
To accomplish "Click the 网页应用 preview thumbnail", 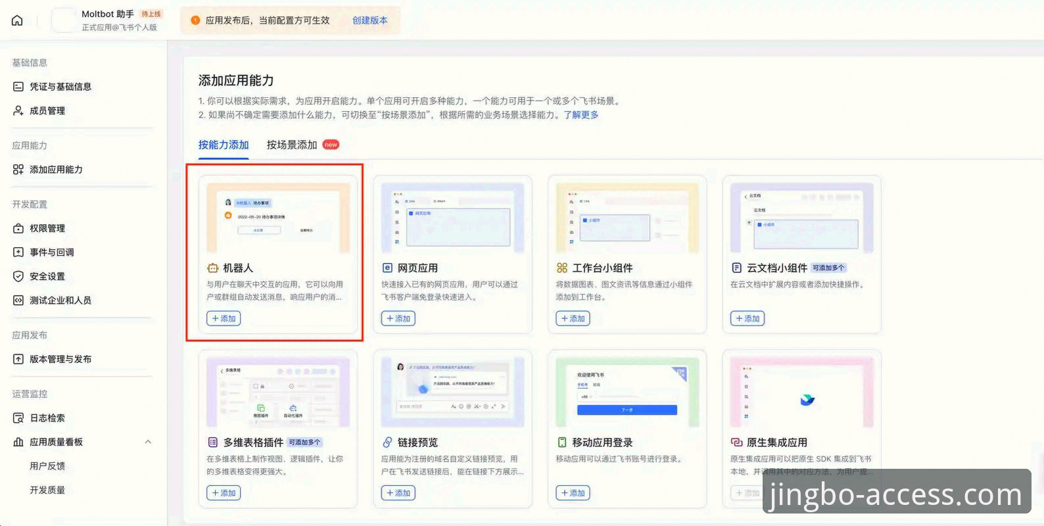I will (x=453, y=218).
